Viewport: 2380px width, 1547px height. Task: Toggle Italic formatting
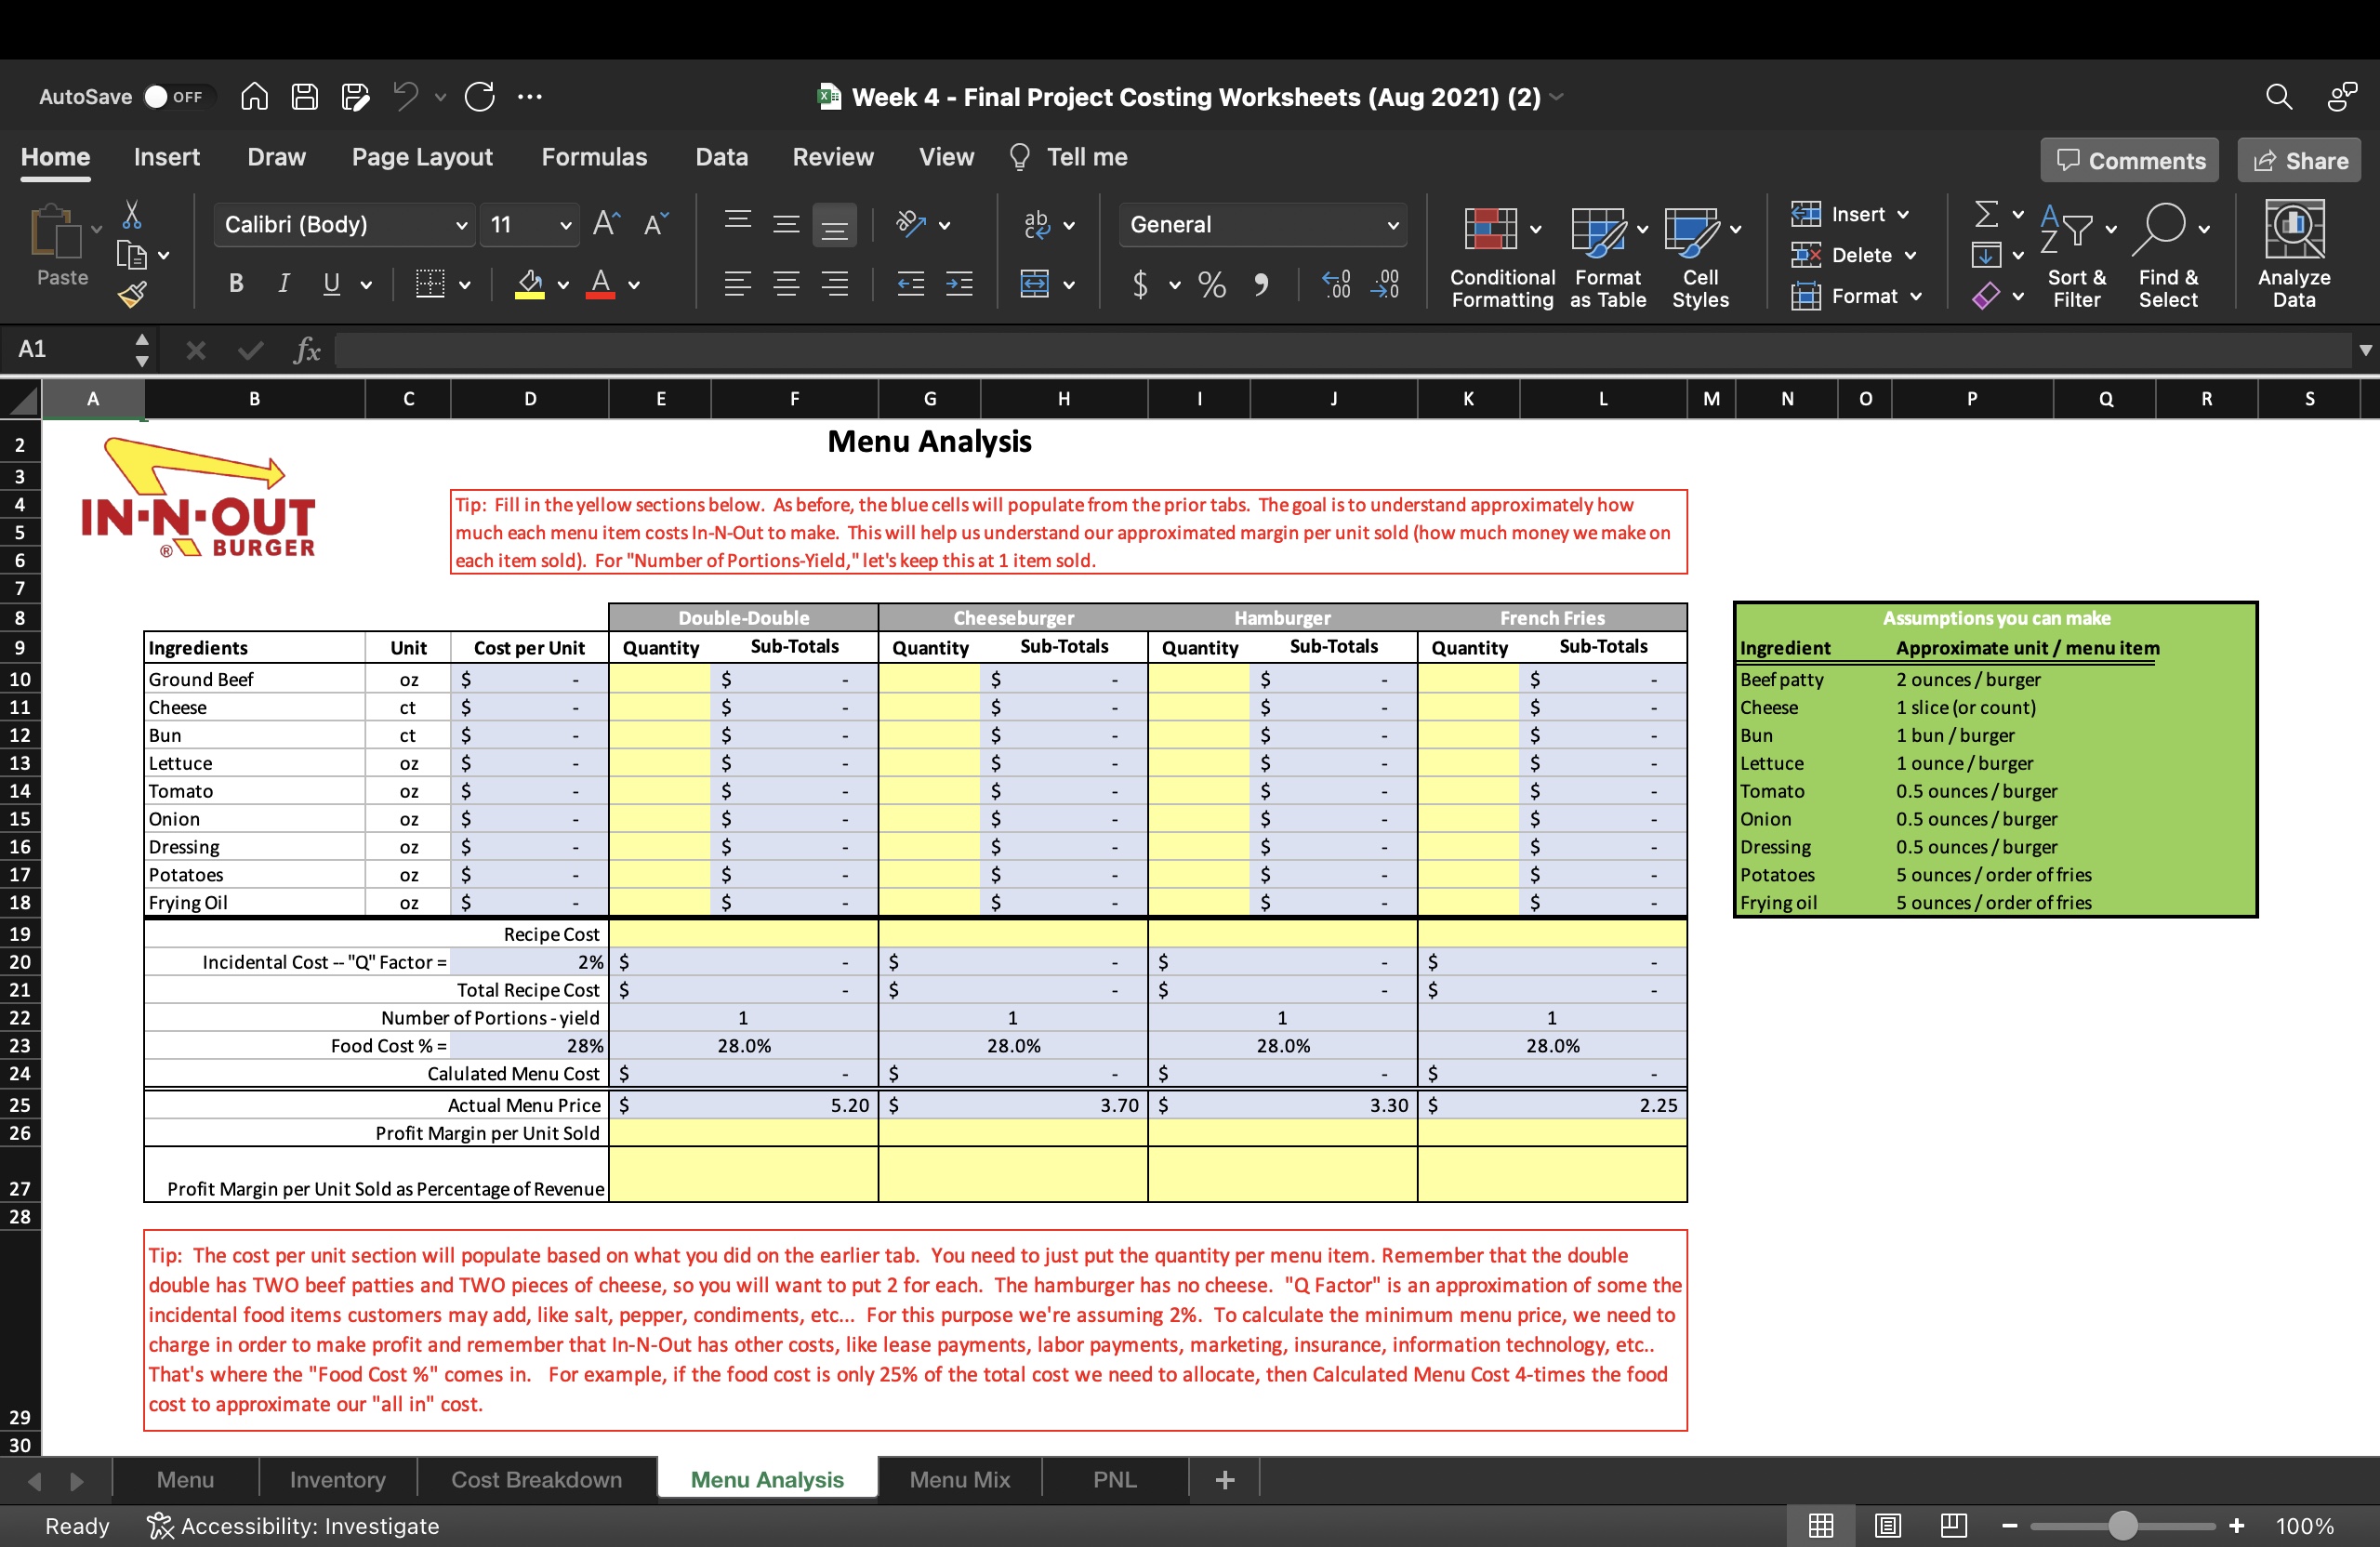284,284
